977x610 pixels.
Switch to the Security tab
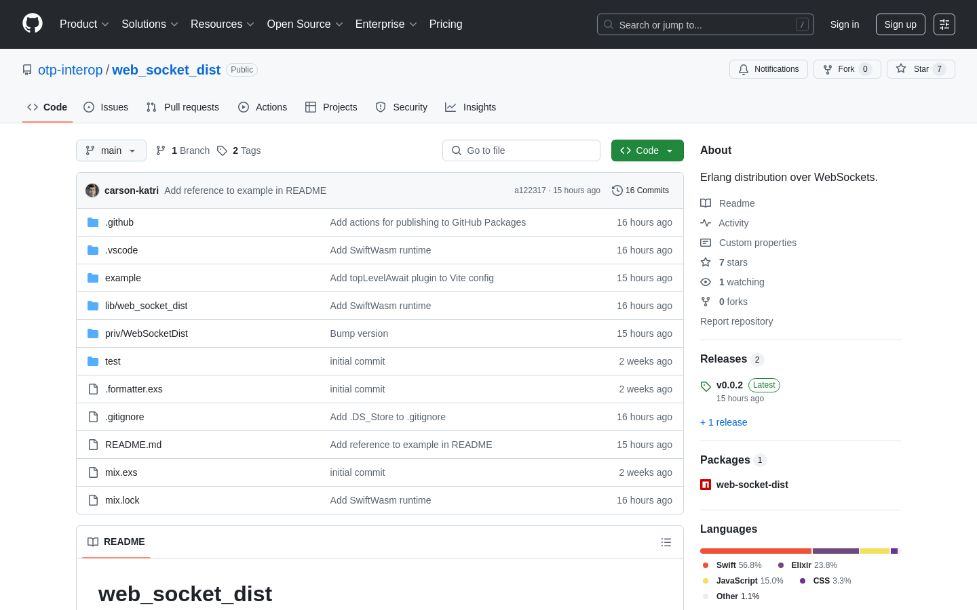pos(402,107)
